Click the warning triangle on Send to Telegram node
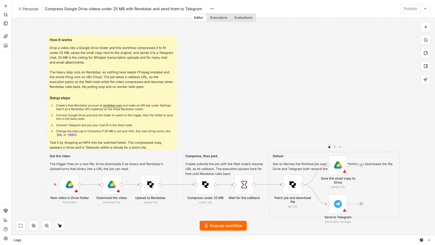 pos(345,210)
